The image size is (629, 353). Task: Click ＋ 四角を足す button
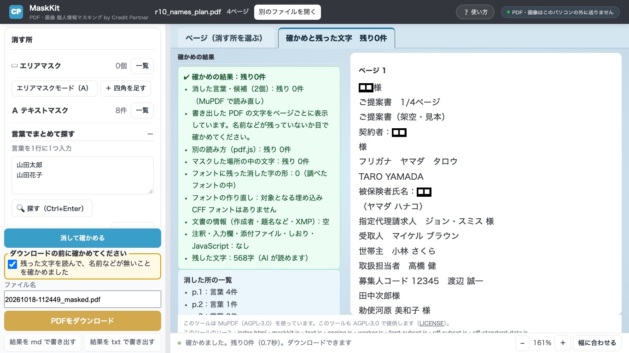(x=126, y=88)
